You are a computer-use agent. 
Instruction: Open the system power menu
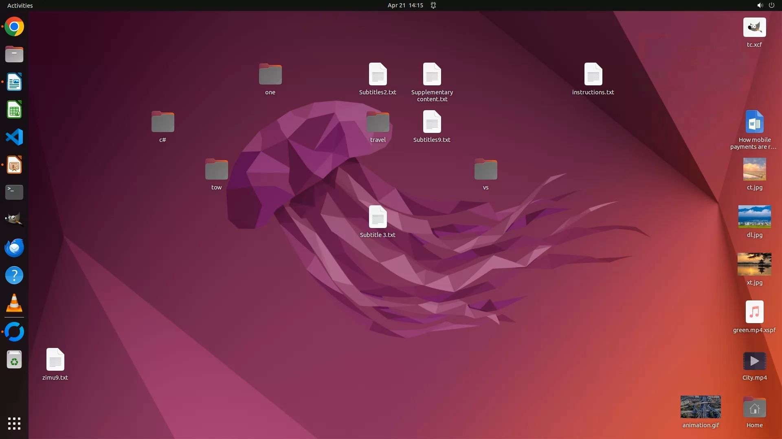771,5
